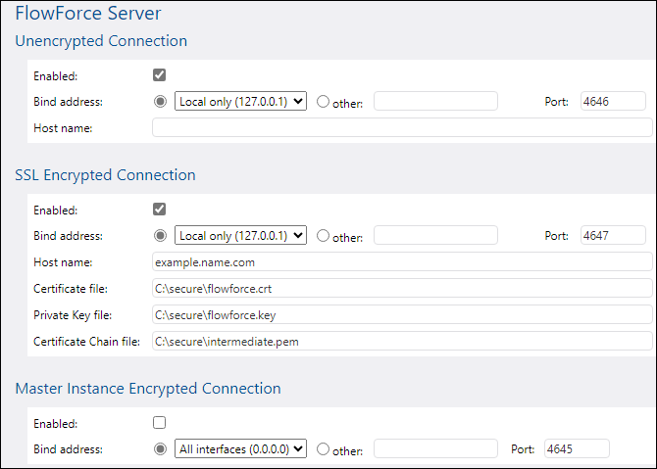Focus the Certificate file path field
This screenshot has width=657, height=469.
click(401, 288)
